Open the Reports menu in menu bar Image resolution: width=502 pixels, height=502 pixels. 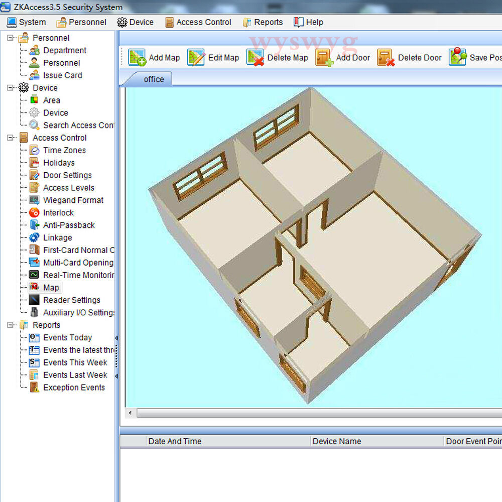coord(263,22)
